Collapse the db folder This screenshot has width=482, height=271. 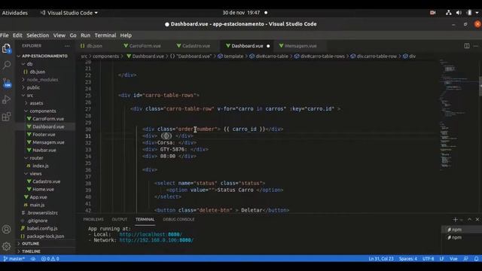point(29,64)
